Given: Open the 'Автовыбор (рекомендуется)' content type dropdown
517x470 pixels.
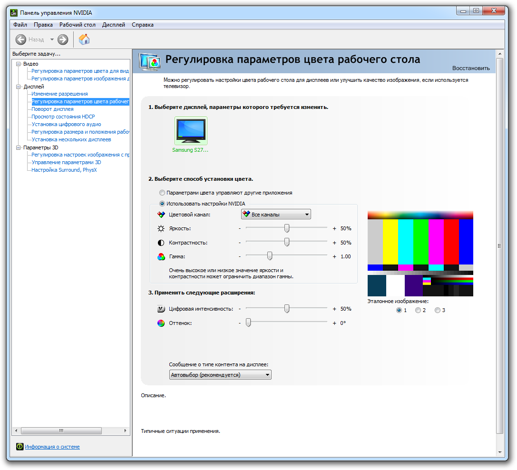Looking at the screenshot, I should pyautogui.click(x=220, y=375).
